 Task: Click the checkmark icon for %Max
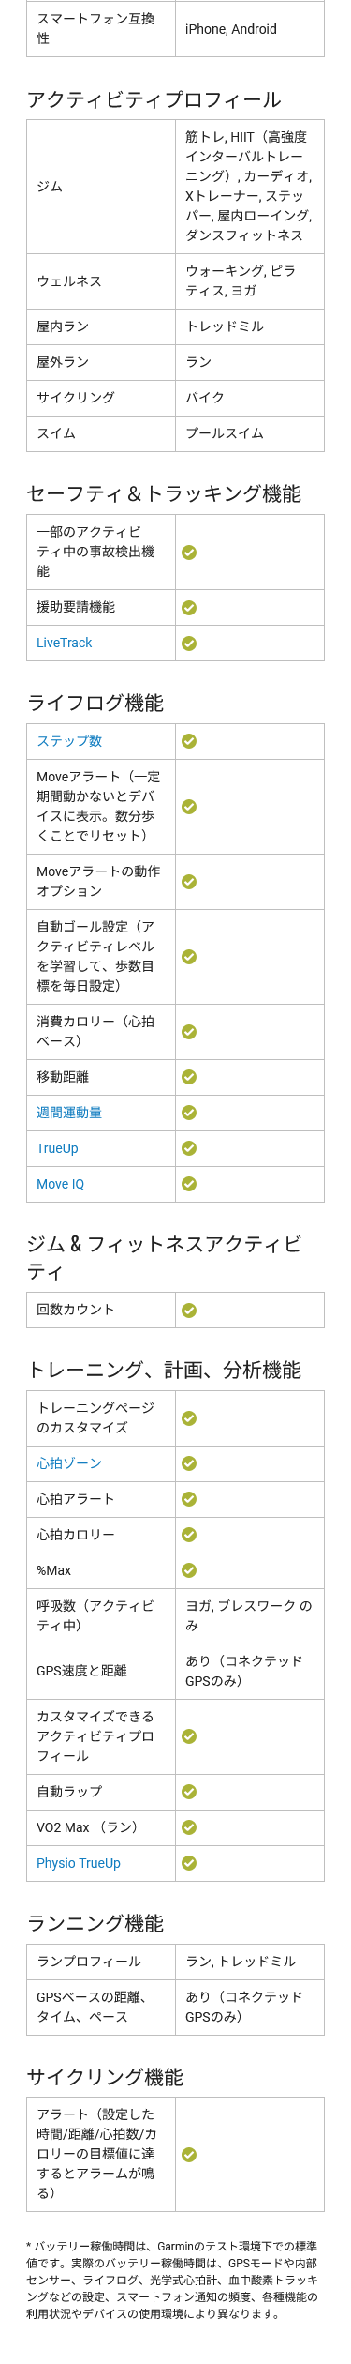pyautogui.click(x=189, y=1570)
